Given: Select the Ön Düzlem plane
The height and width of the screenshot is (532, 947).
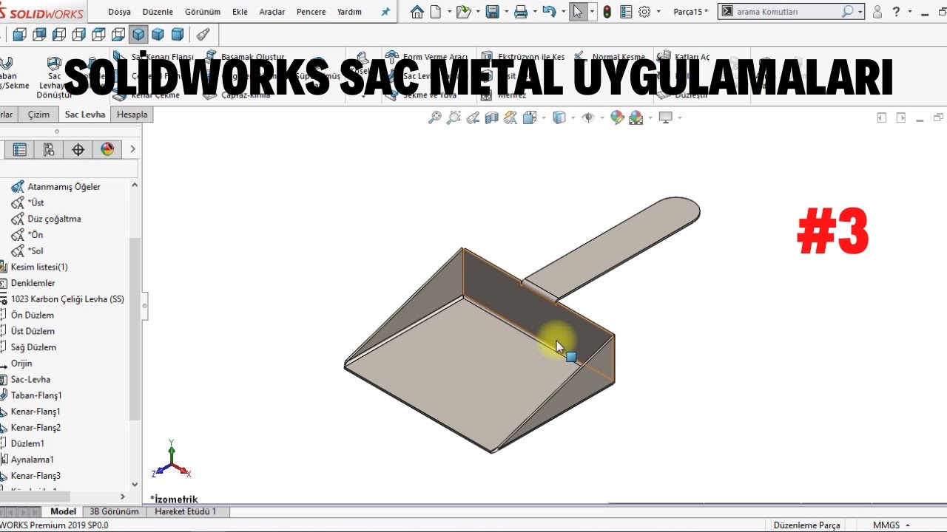Looking at the screenshot, I should 32,315.
